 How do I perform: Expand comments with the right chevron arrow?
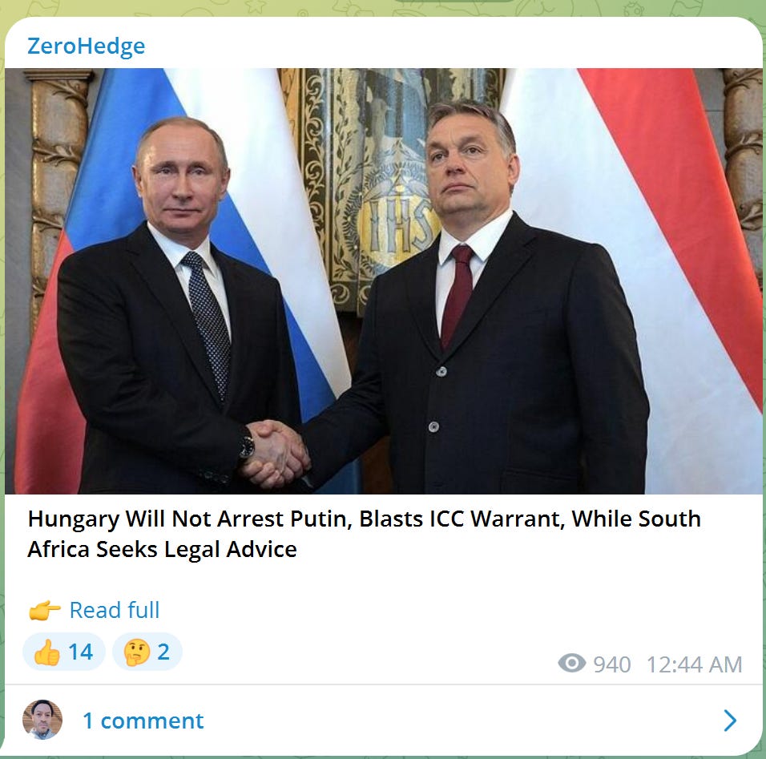click(x=730, y=721)
